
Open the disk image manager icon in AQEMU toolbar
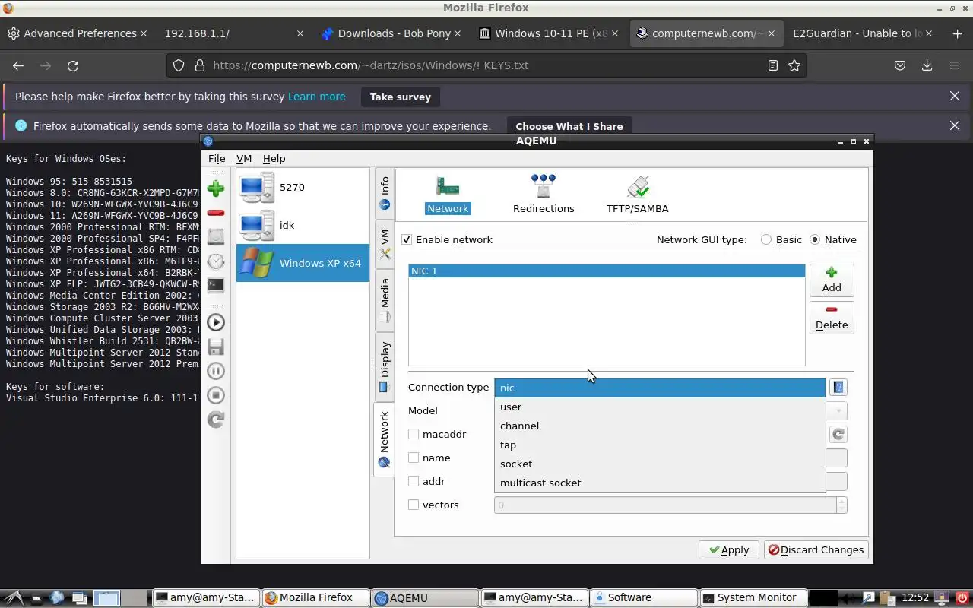[x=216, y=236]
